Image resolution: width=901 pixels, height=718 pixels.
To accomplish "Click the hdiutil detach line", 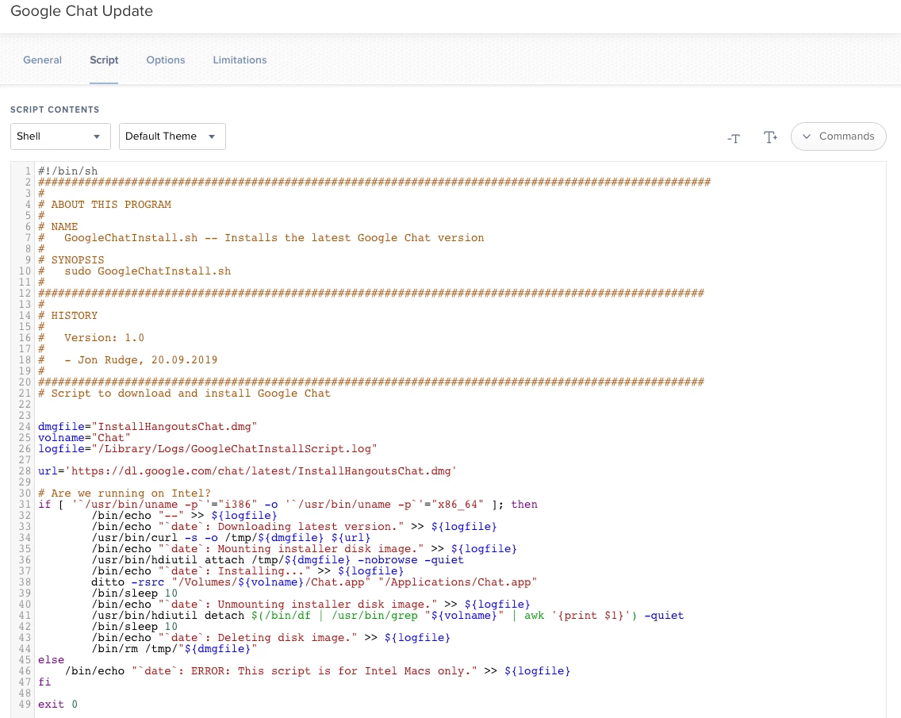I will 388,615.
